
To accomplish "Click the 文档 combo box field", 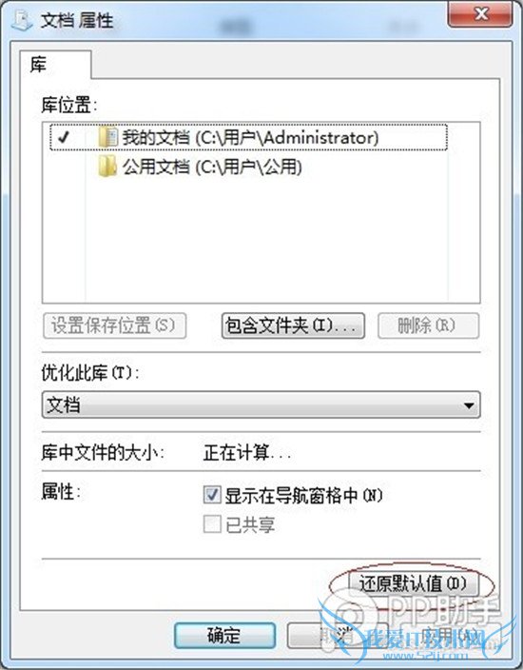I will point(261,404).
